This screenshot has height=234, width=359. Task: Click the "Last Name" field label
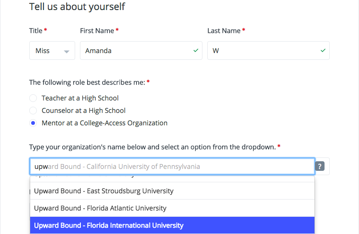click(x=224, y=31)
